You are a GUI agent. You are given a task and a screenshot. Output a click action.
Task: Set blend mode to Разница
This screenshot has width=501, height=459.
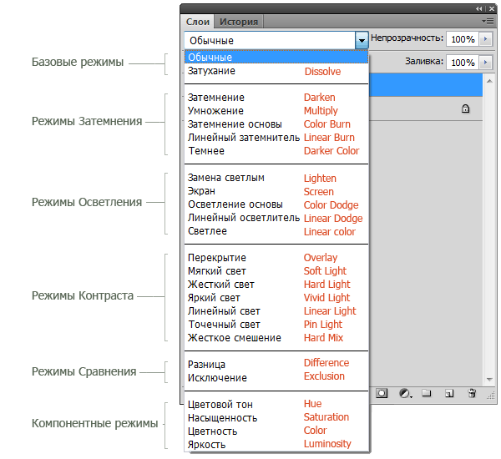pos(276,364)
